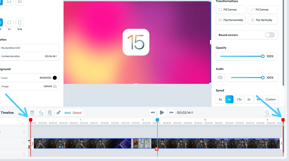Flip the clip horizontally
289x161 pixels.
pos(231,20)
